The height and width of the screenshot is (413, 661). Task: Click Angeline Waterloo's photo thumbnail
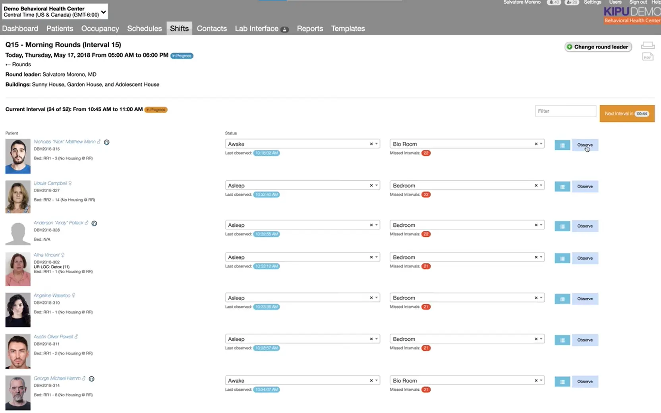(18, 310)
